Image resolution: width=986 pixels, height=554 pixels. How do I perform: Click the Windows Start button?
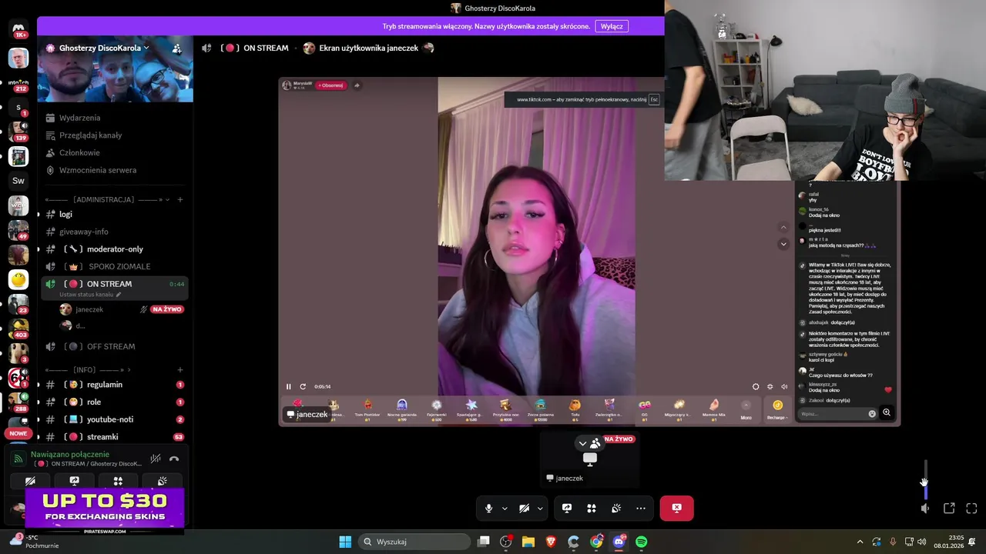tap(345, 542)
